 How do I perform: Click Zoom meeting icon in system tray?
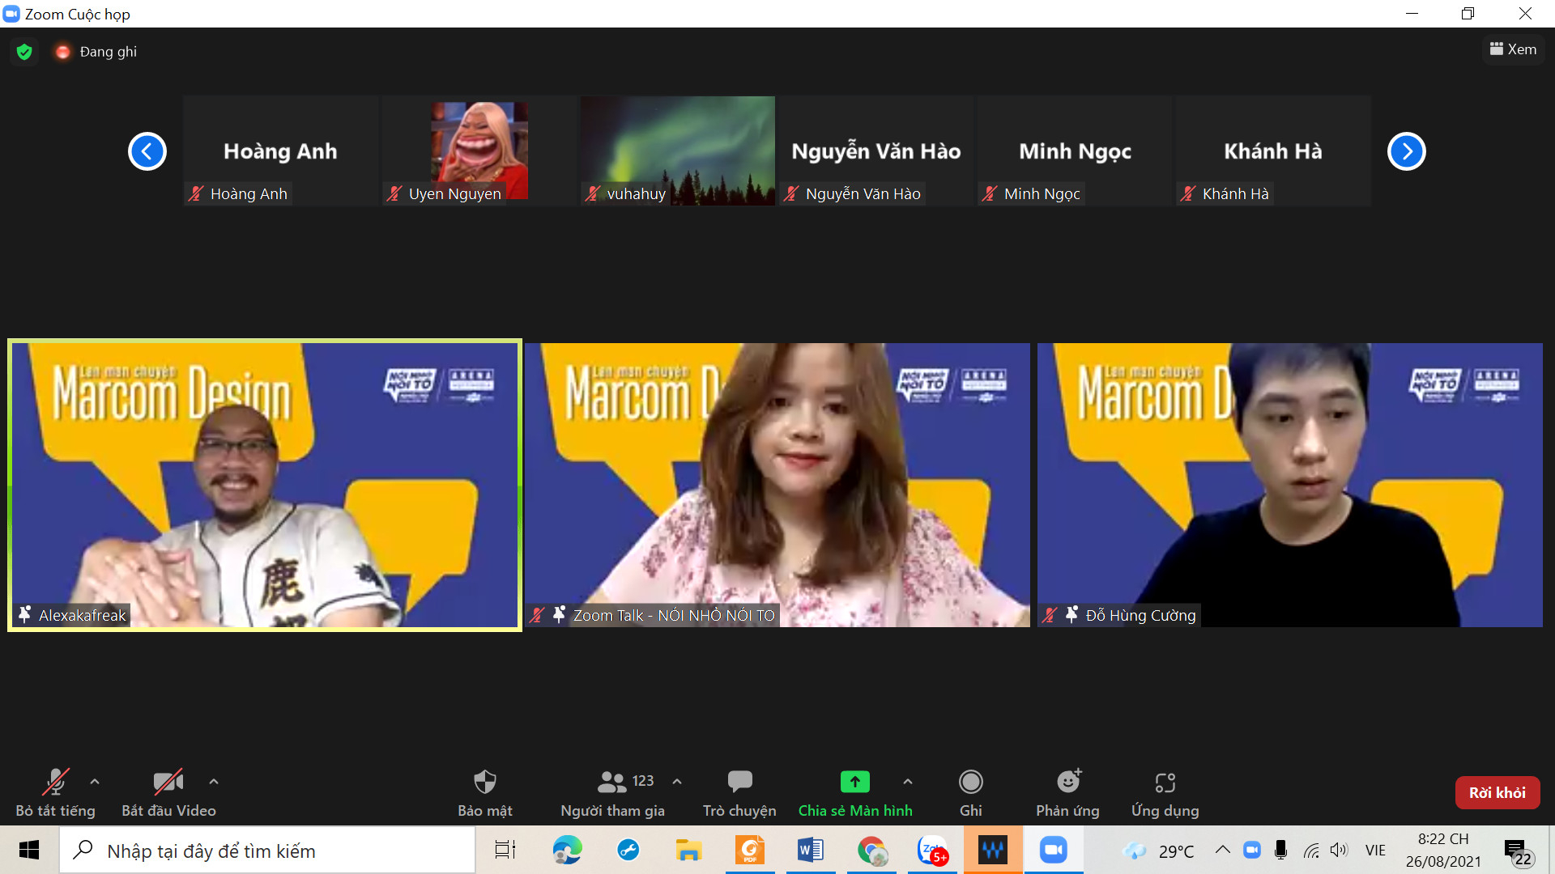tap(1252, 850)
